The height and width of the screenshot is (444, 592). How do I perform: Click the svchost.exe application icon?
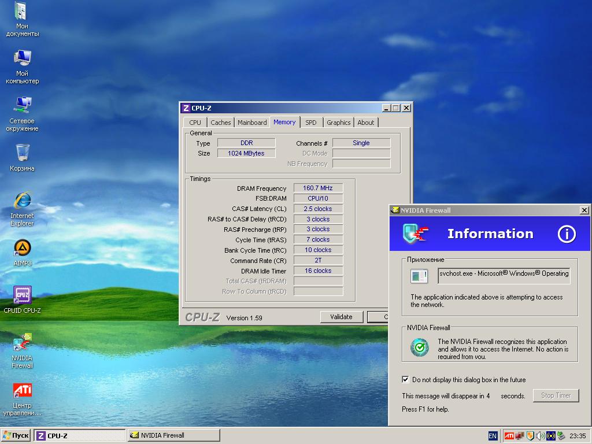[x=419, y=276]
